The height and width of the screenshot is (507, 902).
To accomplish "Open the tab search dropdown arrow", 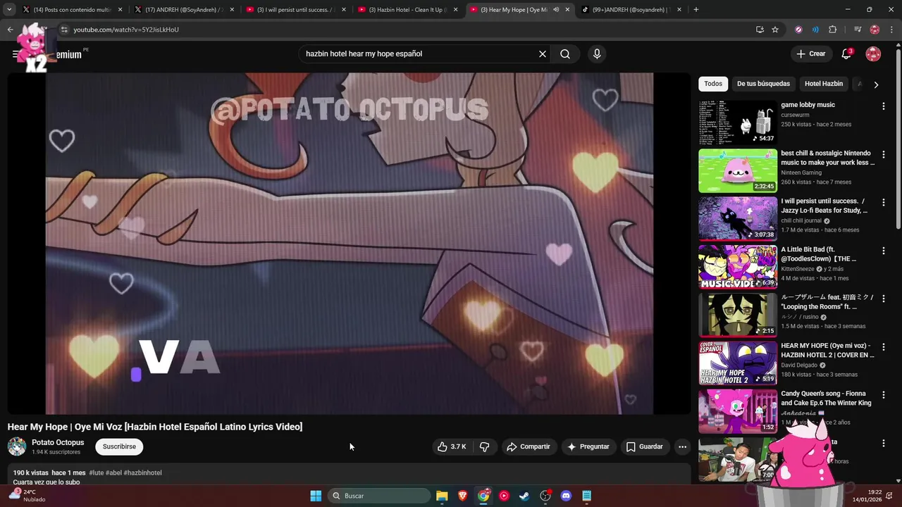I will point(8,10).
